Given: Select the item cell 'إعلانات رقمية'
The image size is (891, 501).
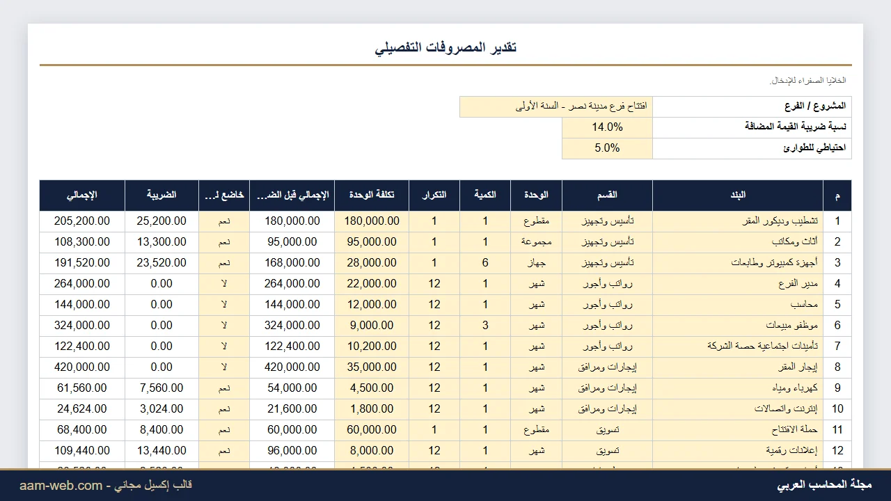Looking at the screenshot, I should [x=738, y=451].
